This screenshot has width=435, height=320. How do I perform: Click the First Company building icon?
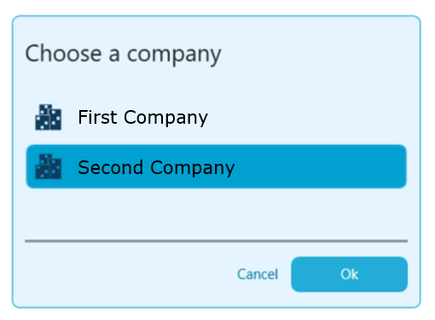[x=48, y=117]
